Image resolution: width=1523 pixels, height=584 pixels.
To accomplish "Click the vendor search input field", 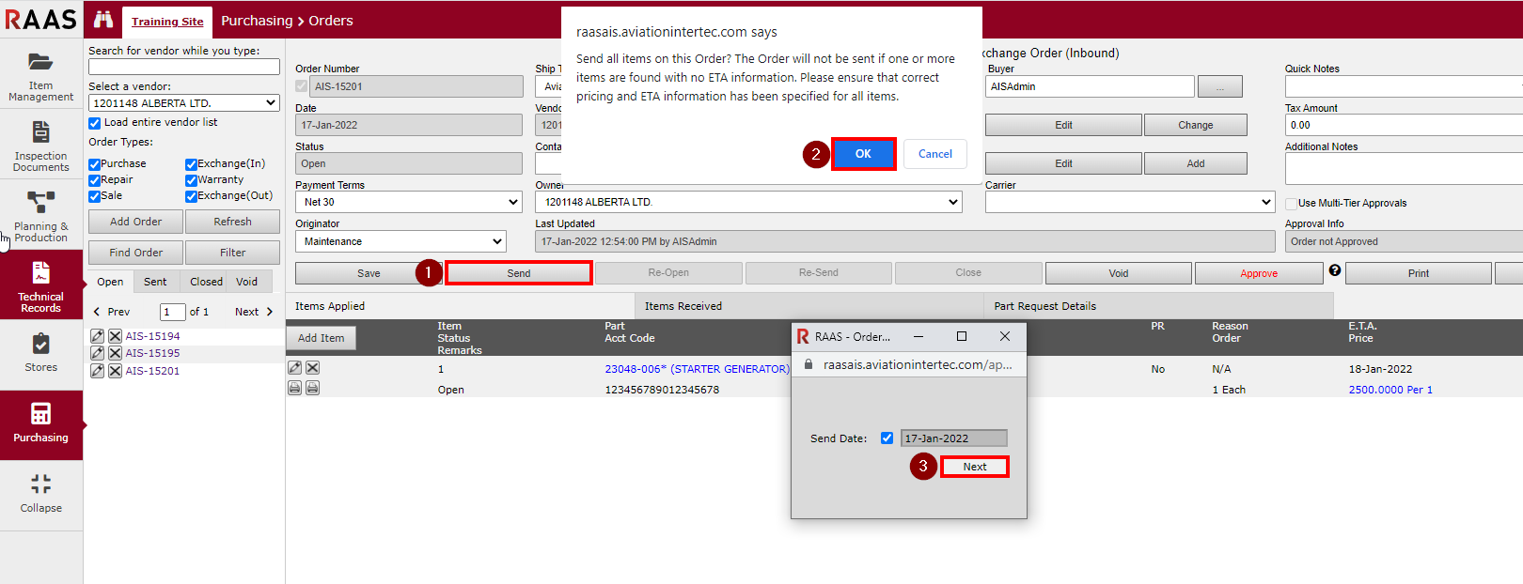I will tap(184, 68).
